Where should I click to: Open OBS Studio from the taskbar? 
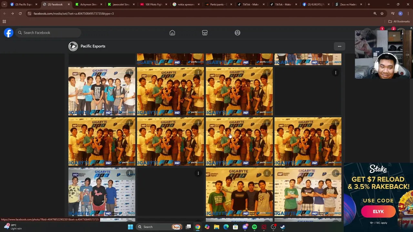(x=273, y=227)
